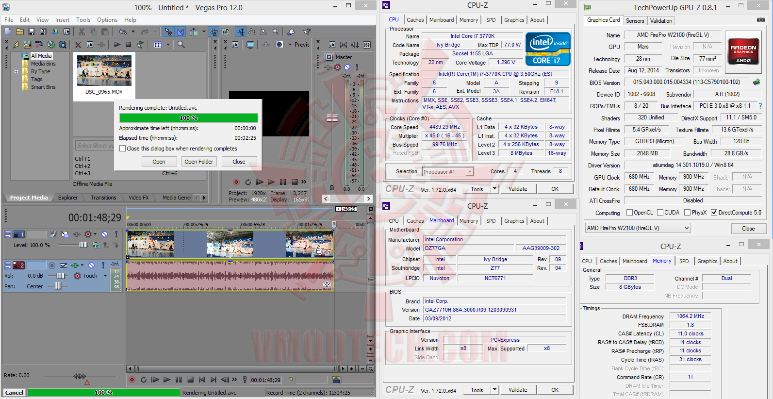Image resolution: width=773 pixels, height=399 pixels.
Task: Click the Open Folder button
Action: [x=198, y=162]
